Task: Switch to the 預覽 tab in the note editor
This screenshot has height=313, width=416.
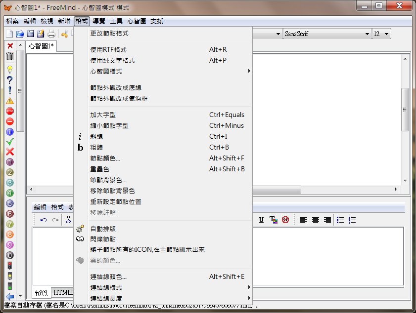Action: [x=42, y=293]
